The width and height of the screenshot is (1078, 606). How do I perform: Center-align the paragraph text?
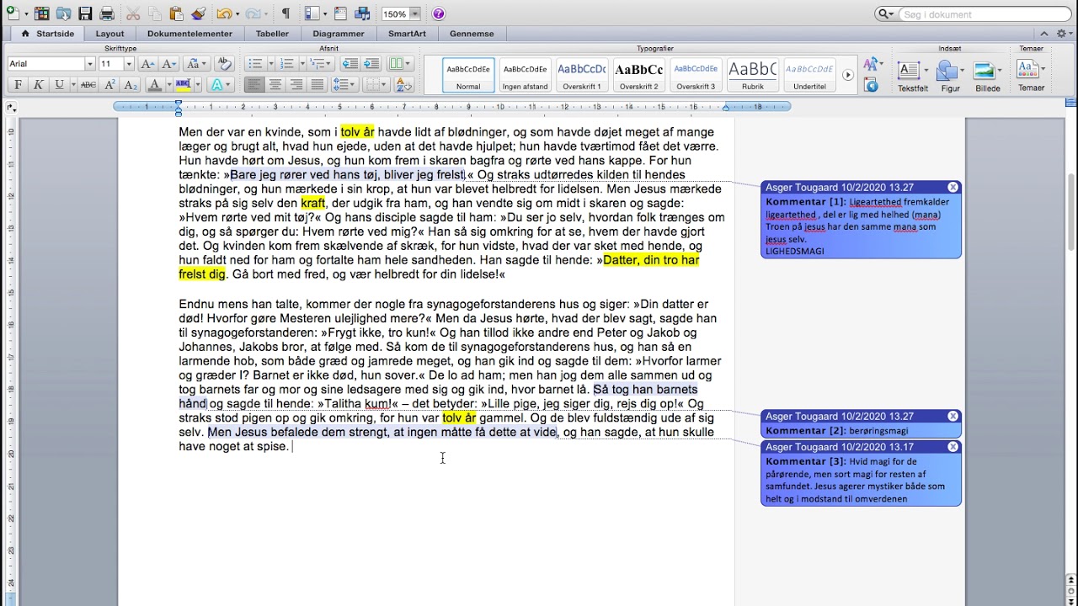point(275,85)
